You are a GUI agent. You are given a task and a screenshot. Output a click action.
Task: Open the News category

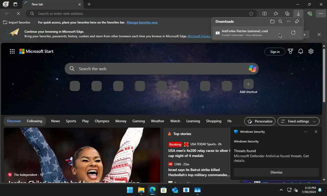pyautogui.click(x=55, y=121)
